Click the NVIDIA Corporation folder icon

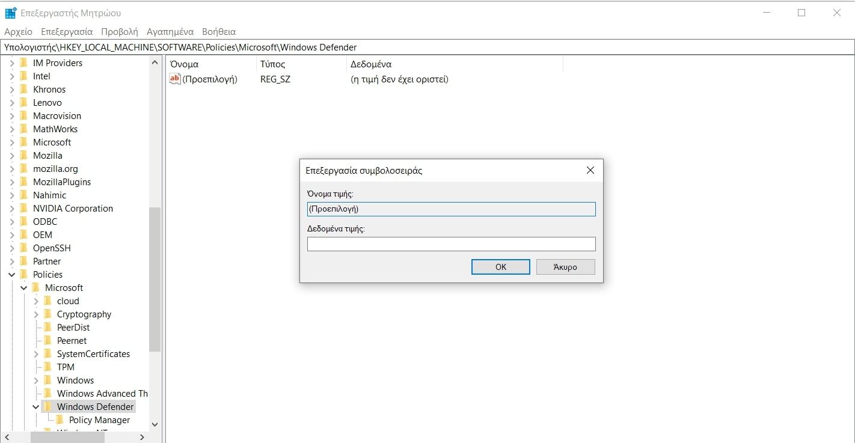click(24, 208)
